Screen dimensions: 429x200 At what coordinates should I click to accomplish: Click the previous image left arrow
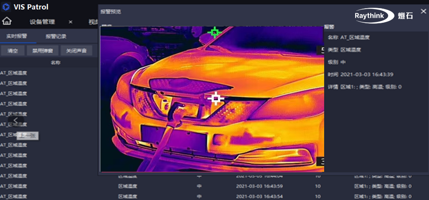point(16,120)
